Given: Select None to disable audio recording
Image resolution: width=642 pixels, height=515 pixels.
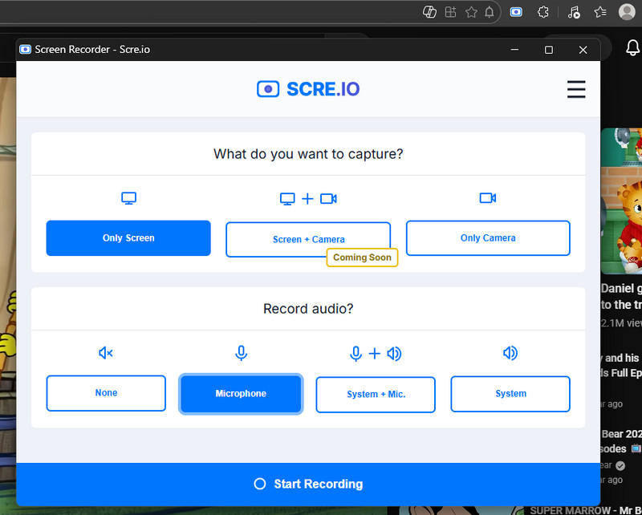Looking at the screenshot, I should [105, 393].
